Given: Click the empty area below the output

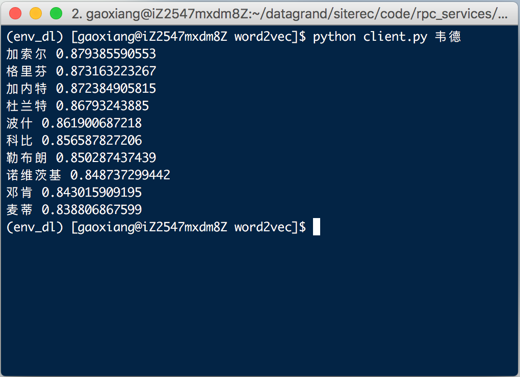Looking at the screenshot, I should [x=260, y=305].
